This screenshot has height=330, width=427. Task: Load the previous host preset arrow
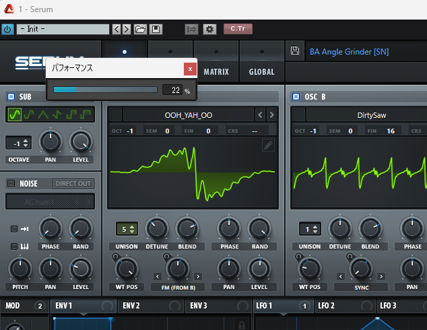[117, 29]
